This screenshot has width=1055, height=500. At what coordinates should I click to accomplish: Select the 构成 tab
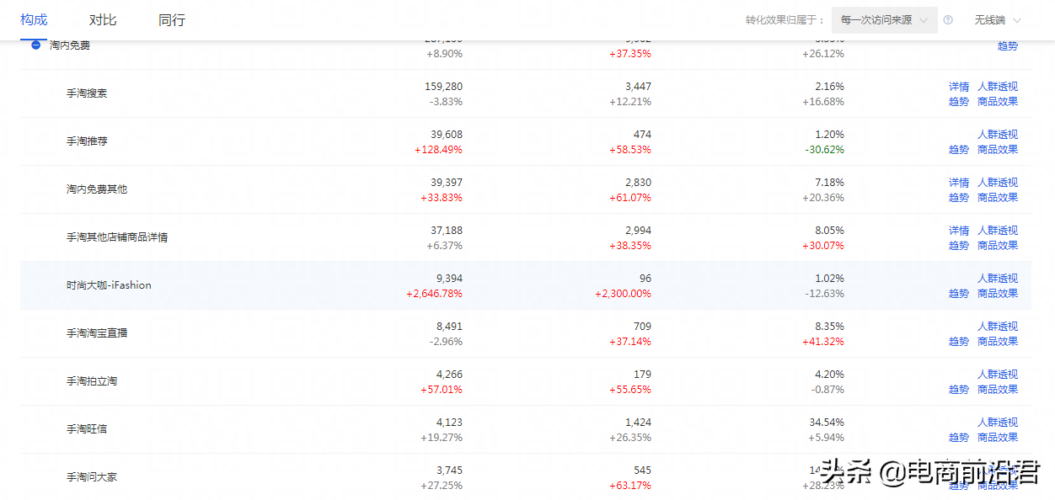[x=34, y=20]
